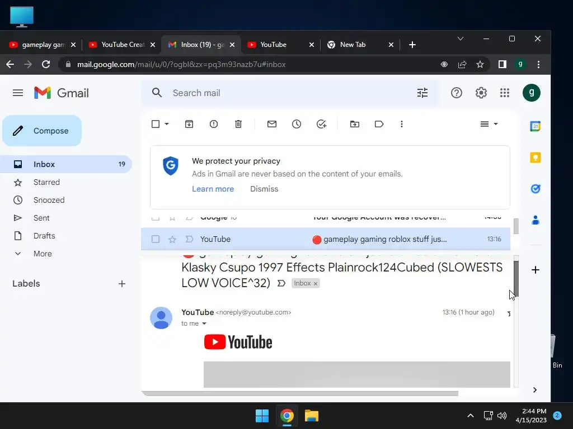Open a new Chrome tab
The width and height of the screenshot is (573, 429).
(412, 45)
